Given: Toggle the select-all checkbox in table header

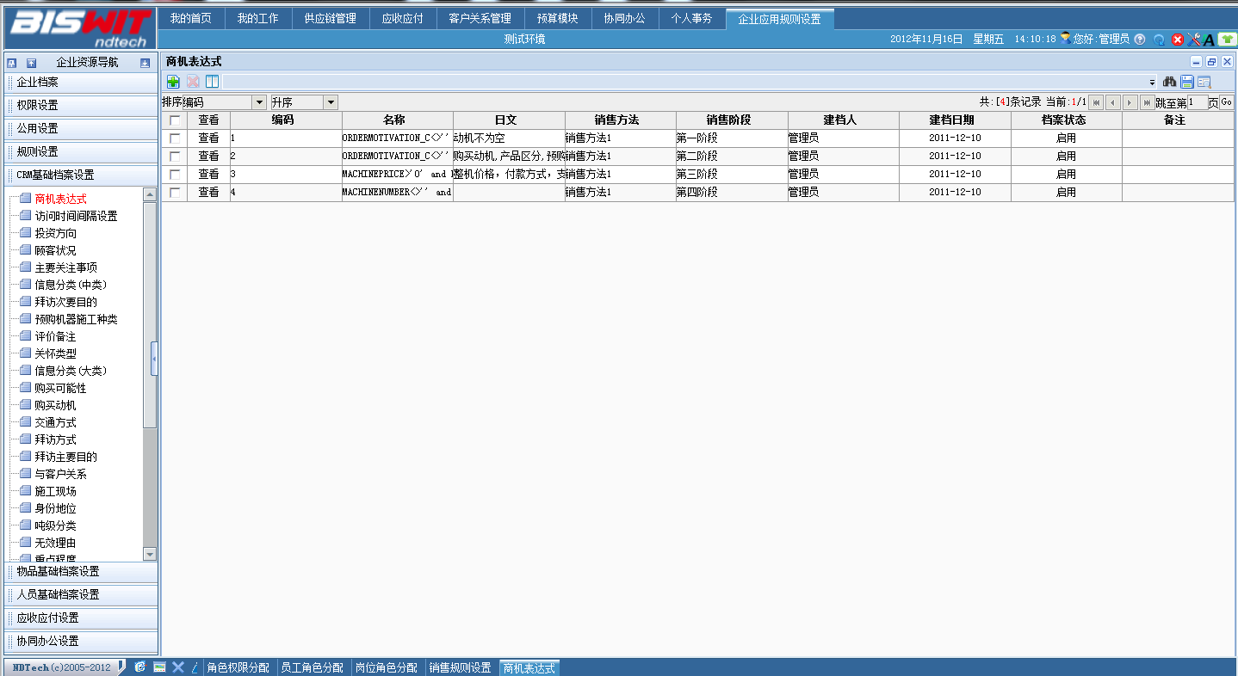Looking at the screenshot, I should [176, 120].
